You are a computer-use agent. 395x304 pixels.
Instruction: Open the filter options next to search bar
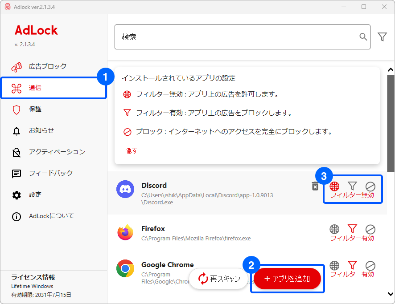pyautogui.click(x=383, y=37)
